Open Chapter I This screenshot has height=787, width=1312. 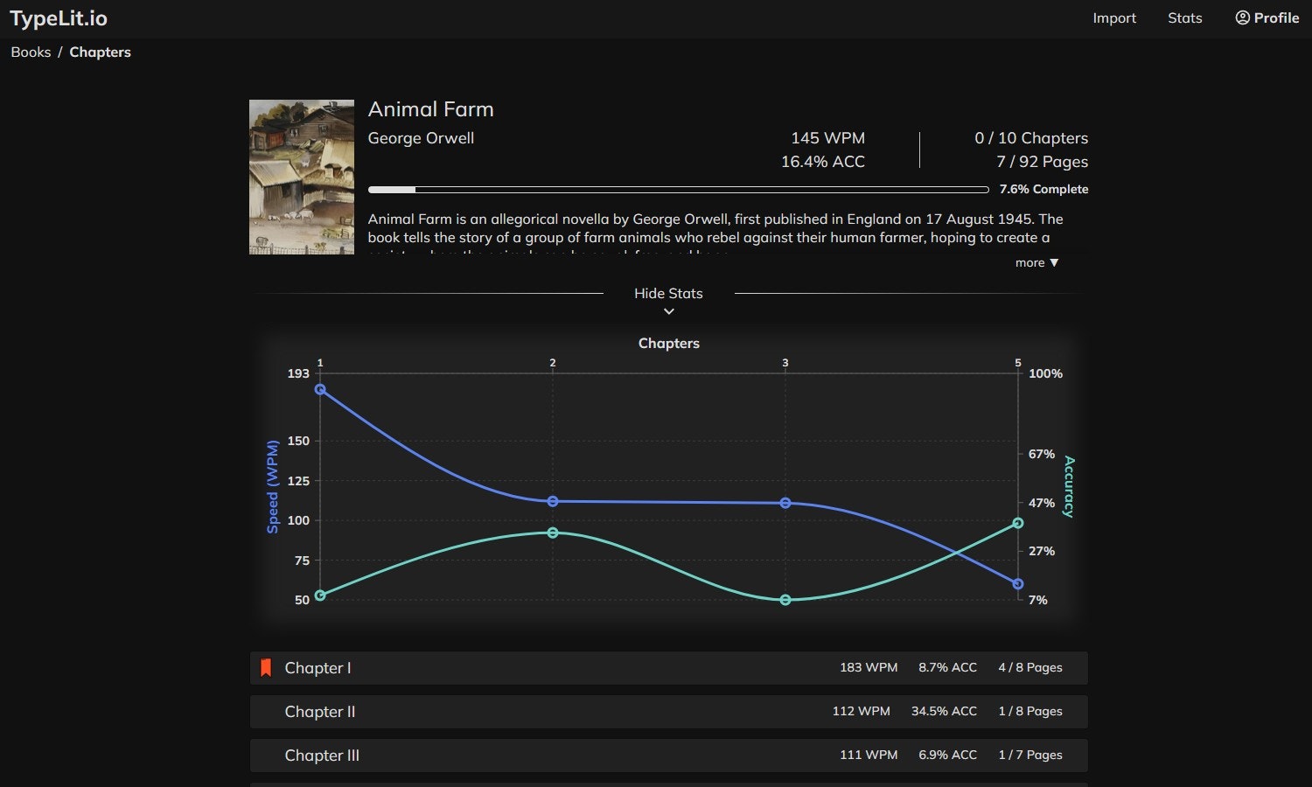(x=669, y=668)
